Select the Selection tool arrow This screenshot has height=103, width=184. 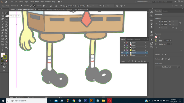click(3, 13)
